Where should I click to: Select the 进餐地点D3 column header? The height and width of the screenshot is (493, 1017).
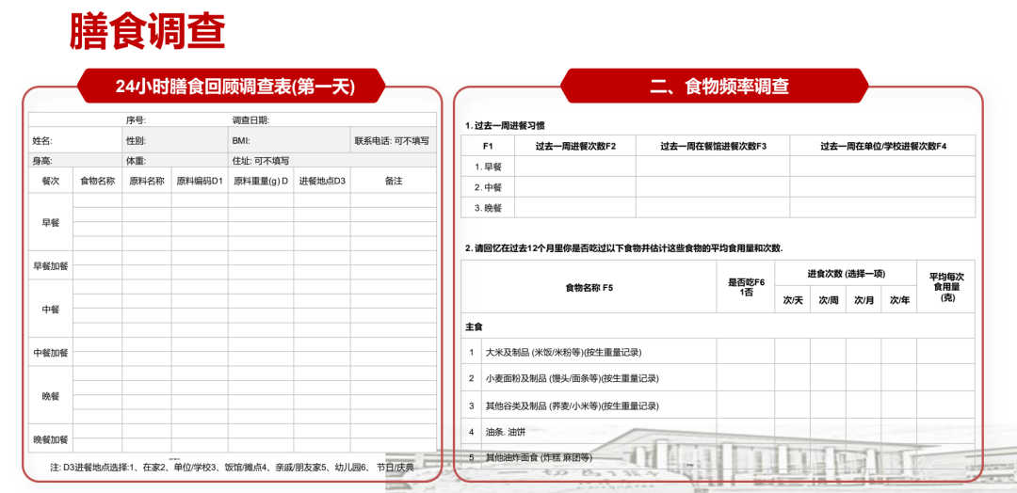click(322, 181)
